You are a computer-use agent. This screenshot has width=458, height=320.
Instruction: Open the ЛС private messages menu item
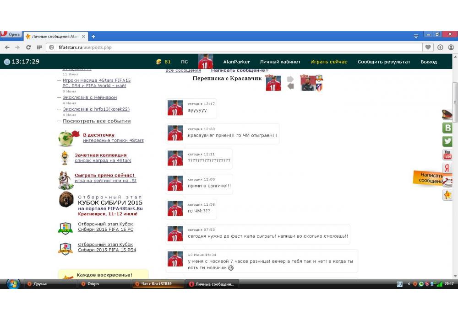[184, 62]
